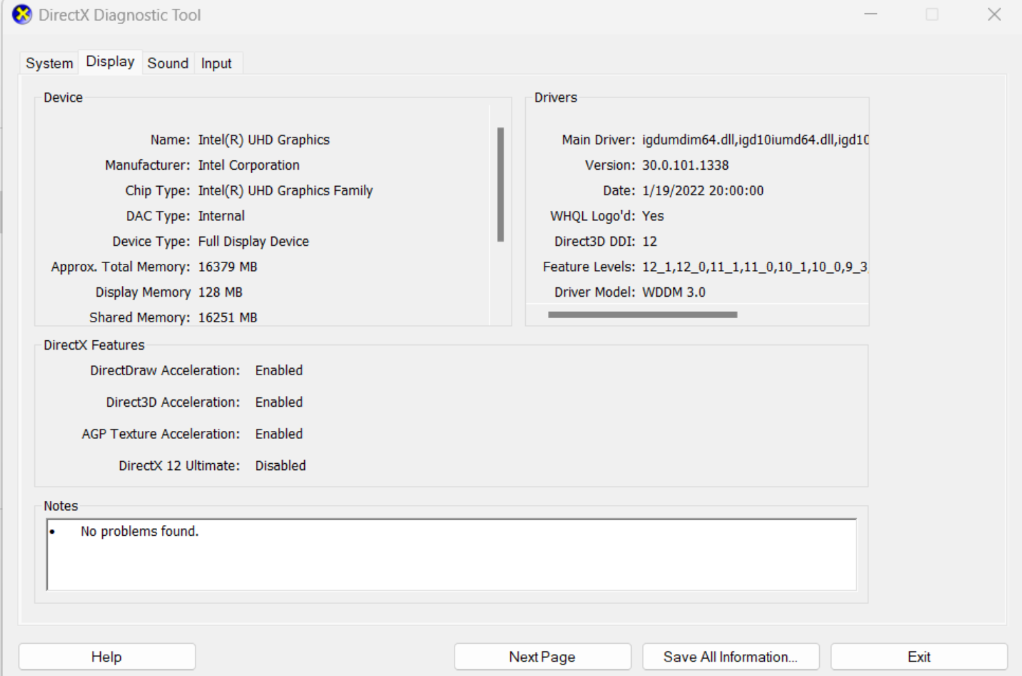Image resolution: width=1022 pixels, height=676 pixels.
Task: Click the DirectX 12 Ultimate Disabled status
Action: pyautogui.click(x=280, y=465)
